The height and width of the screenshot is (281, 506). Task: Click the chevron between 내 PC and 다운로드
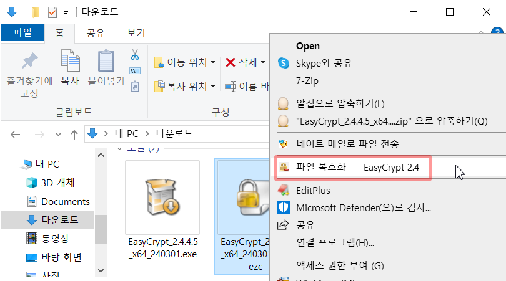[147, 133]
